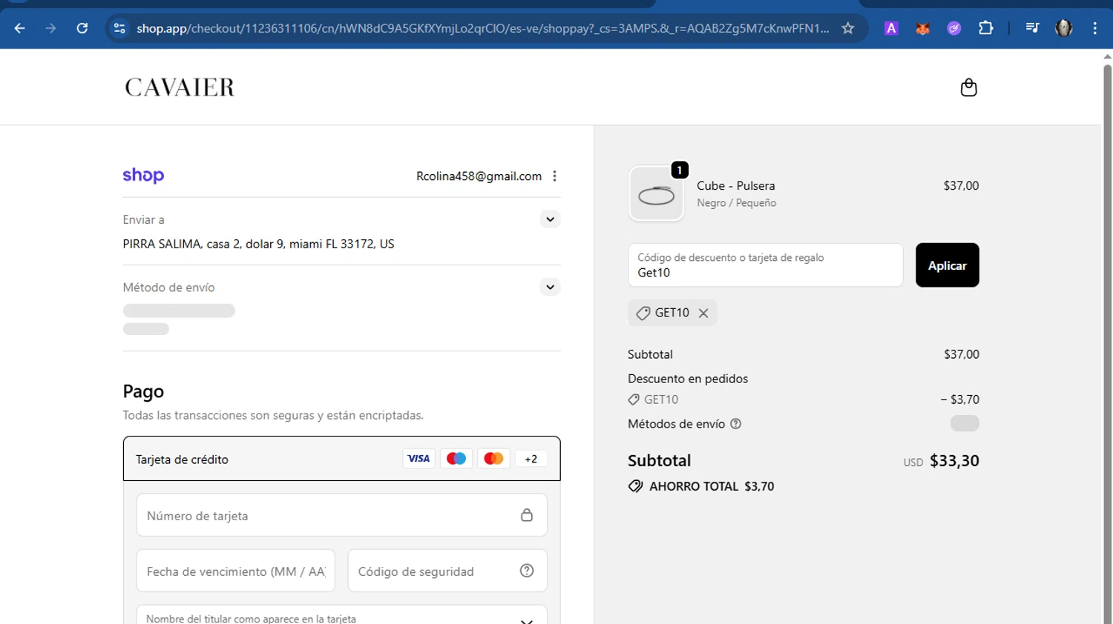The width and height of the screenshot is (1113, 624).
Task: Open the Métodos de envío help icon
Action: [x=735, y=424]
